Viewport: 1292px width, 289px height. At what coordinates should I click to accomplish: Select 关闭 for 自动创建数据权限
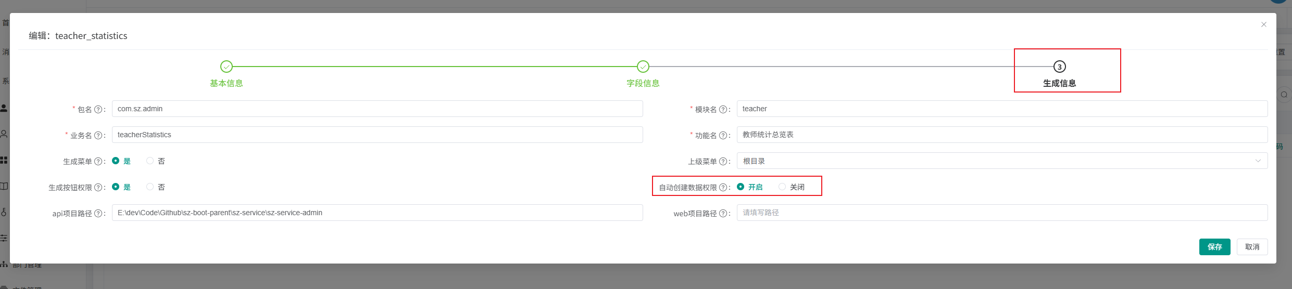782,187
